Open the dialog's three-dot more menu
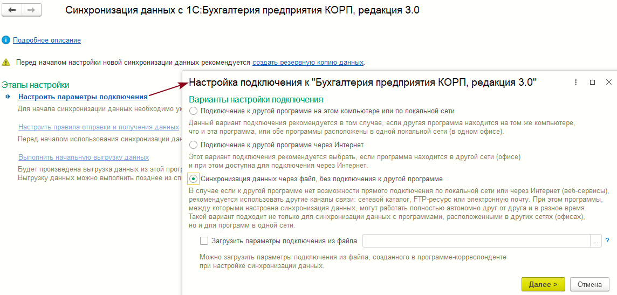The height and width of the screenshot is (295, 617). pyautogui.click(x=575, y=83)
